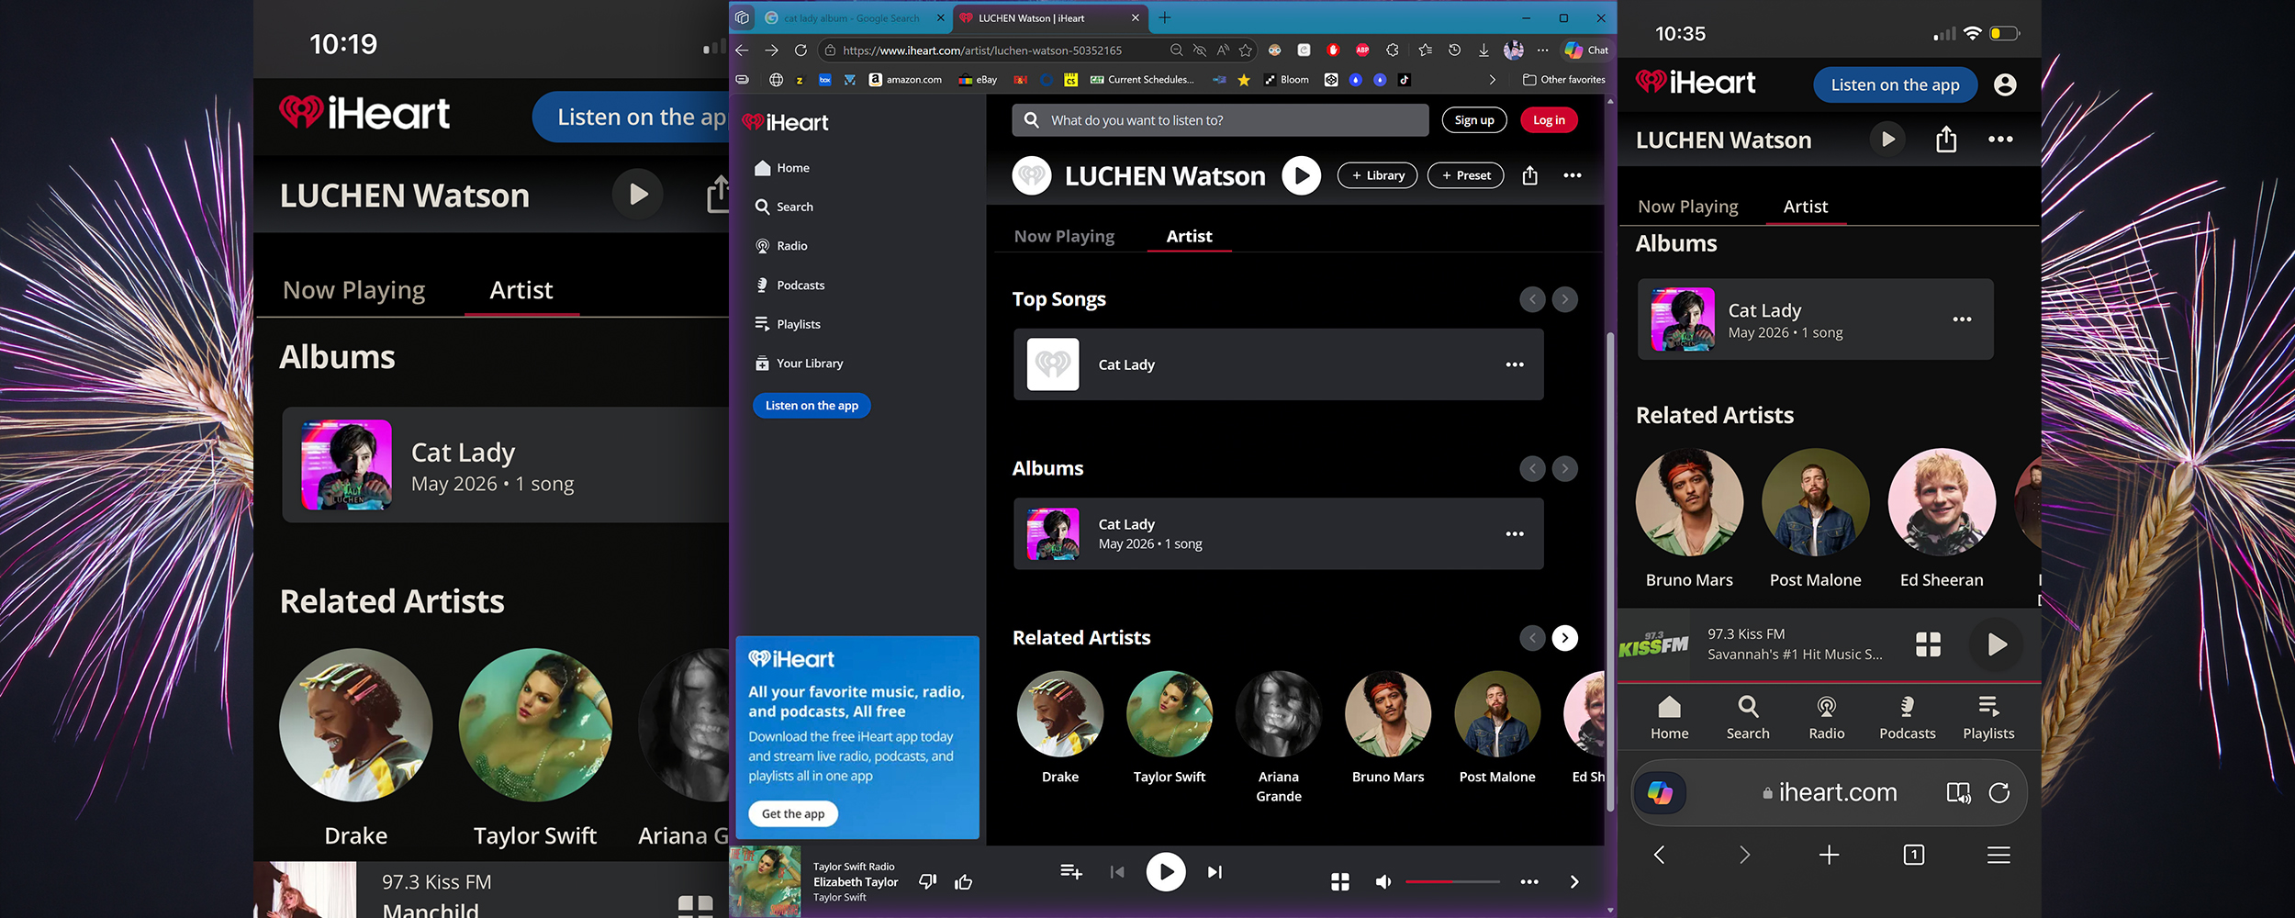The image size is (2295, 918).
Task: Select the Artist tab in the browser page
Action: point(1189,236)
